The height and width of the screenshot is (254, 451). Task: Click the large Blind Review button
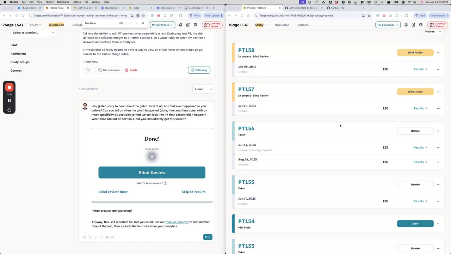152,173
